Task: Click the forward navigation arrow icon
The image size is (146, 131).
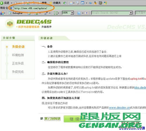Action: click(16, 3)
